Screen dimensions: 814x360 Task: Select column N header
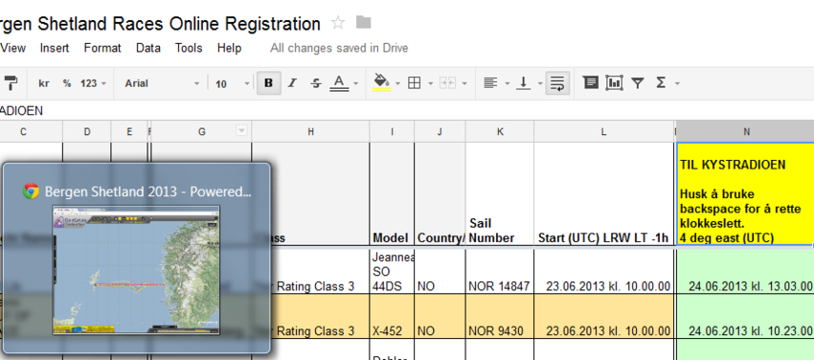745,132
